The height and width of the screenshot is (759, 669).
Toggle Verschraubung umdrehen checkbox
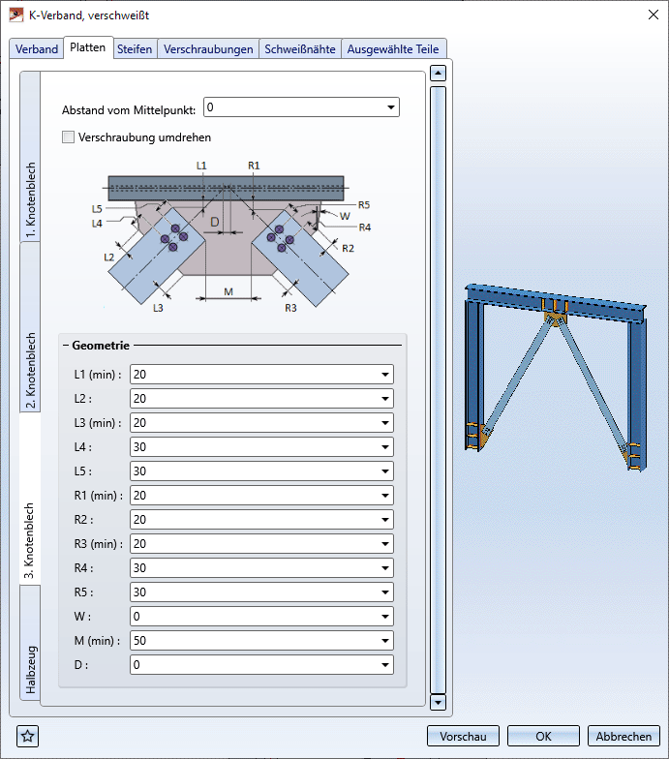click(x=68, y=137)
